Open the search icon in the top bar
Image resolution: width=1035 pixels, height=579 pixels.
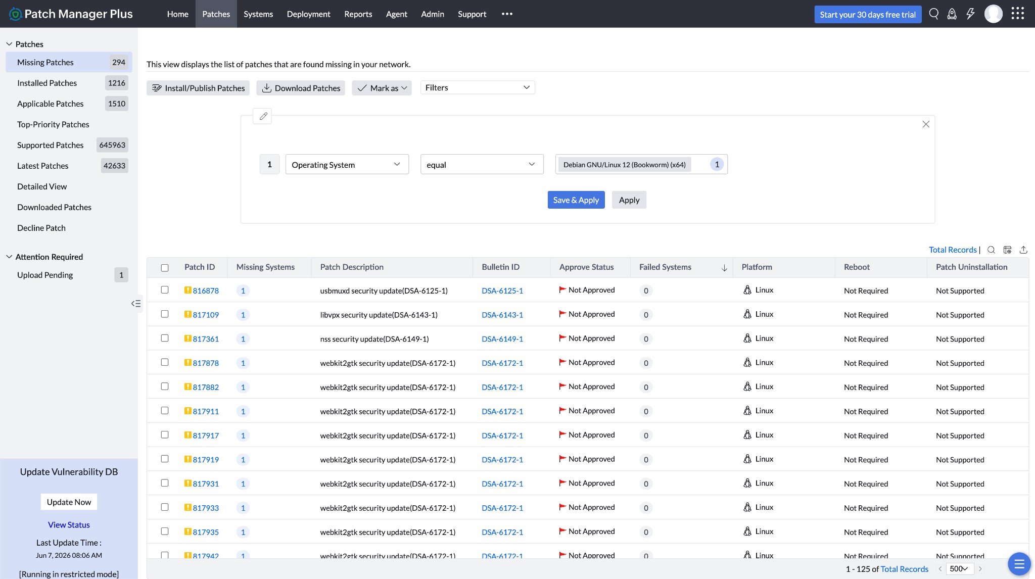933,14
